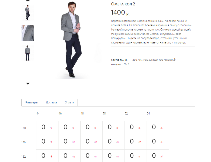Click quantity cell for height 182 size 52
The height and width of the screenshot is (162, 211).
[136, 156]
